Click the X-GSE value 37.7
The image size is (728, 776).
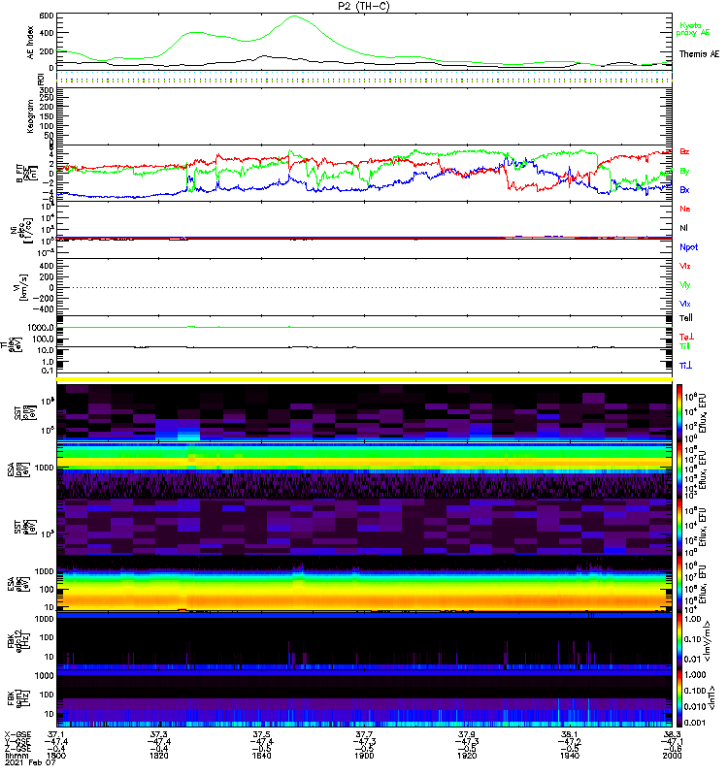(x=364, y=735)
